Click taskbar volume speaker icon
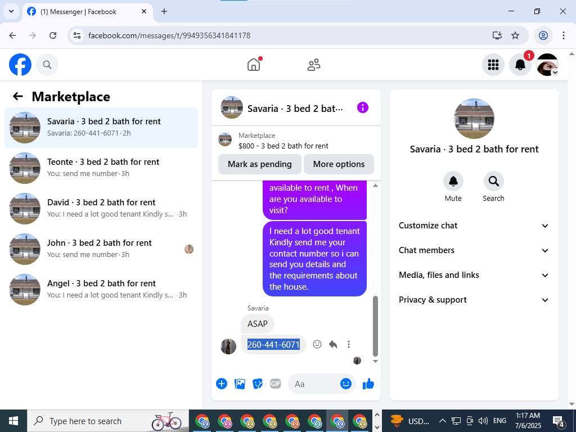Image resolution: width=576 pixels, height=432 pixels. 483,421
